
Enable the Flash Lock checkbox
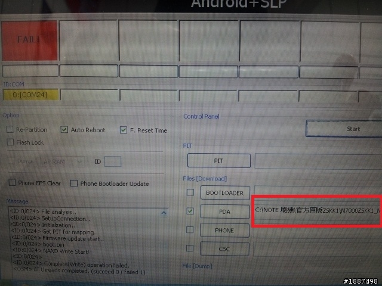(10, 142)
